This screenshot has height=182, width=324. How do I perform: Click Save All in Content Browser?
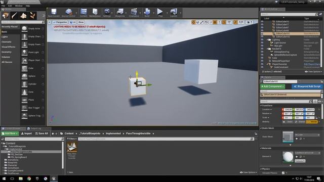42,133
